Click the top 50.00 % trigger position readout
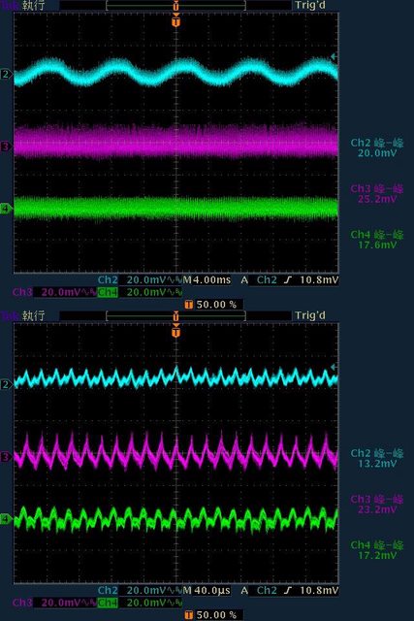Viewport: 414px width, 621px height. click(213, 305)
